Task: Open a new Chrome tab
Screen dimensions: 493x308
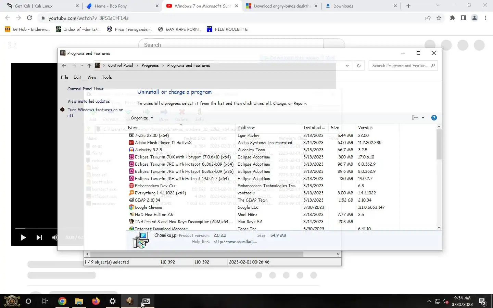Action: pyautogui.click(x=408, y=6)
